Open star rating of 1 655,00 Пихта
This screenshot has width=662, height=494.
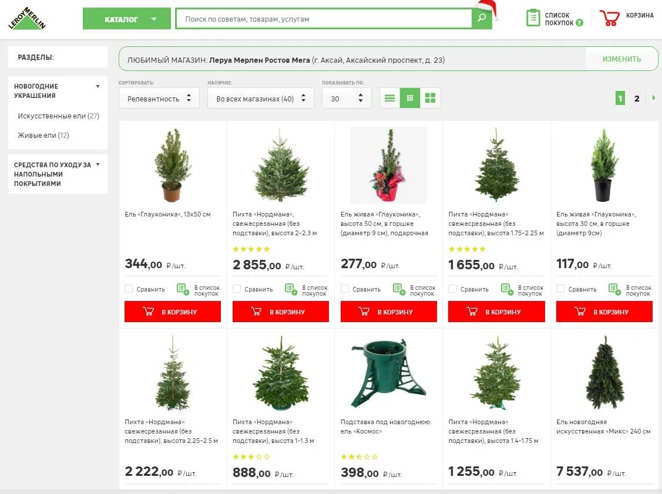[467, 249]
